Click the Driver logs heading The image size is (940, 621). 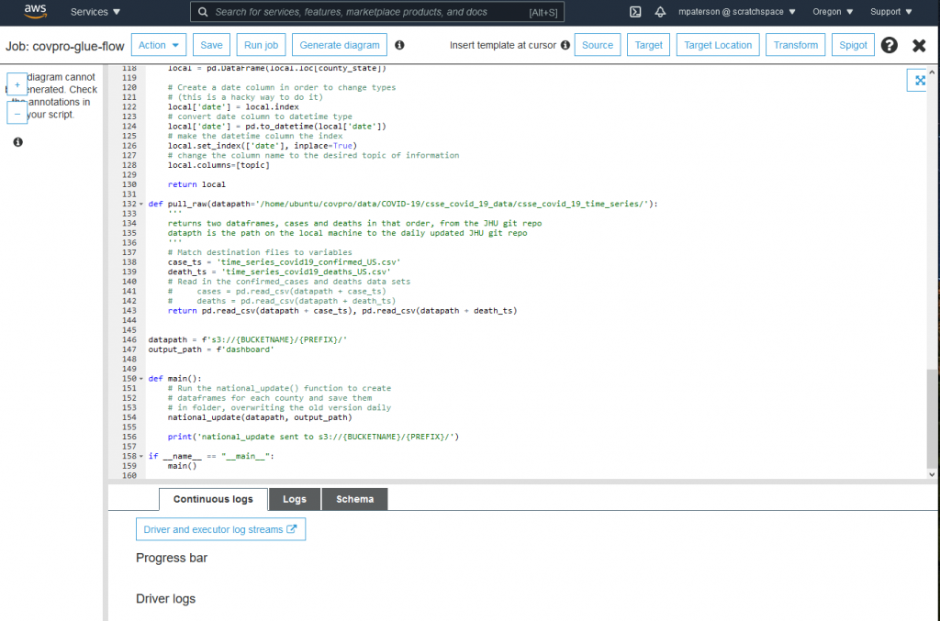coord(165,598)
